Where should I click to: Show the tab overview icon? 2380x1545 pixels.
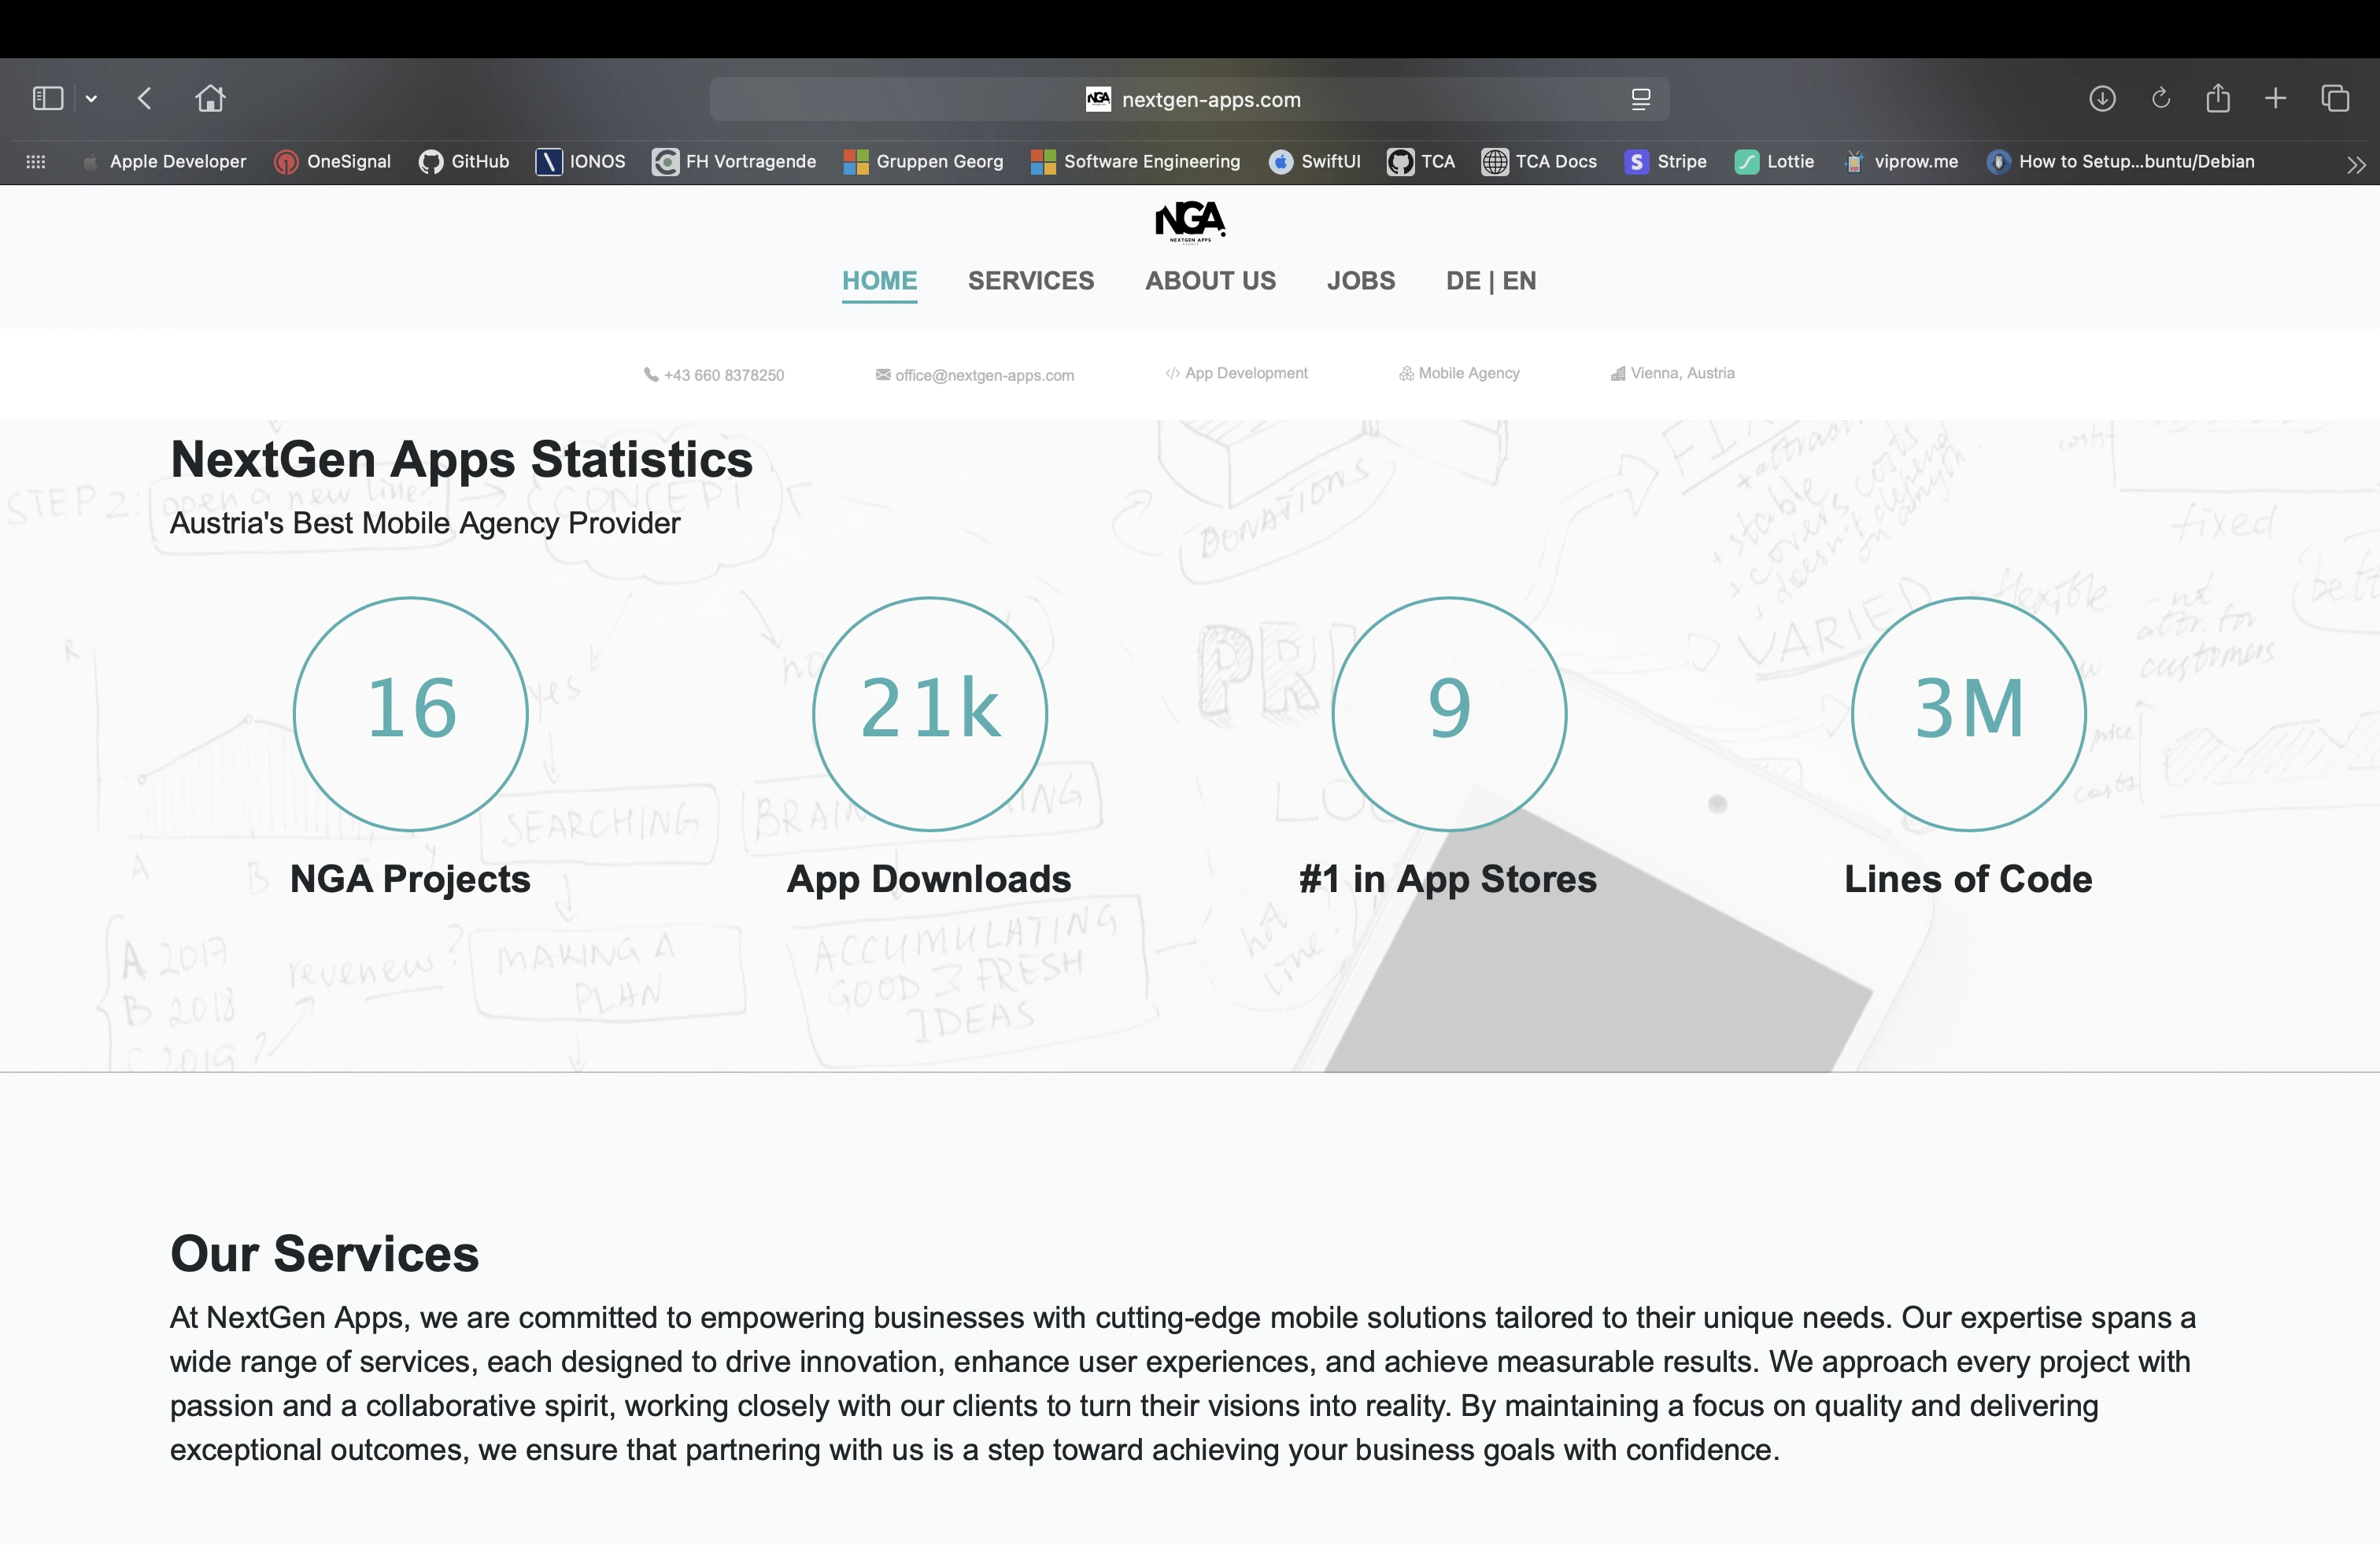[2335, 98]
